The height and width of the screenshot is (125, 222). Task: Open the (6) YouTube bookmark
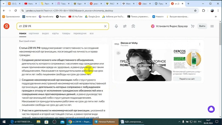[x=75, y=17]
